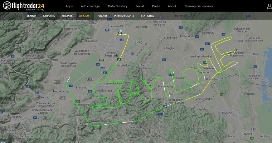Click the Klingenbach map label
Viewport: 272px width, 143px height.
[x=213, y=79]
